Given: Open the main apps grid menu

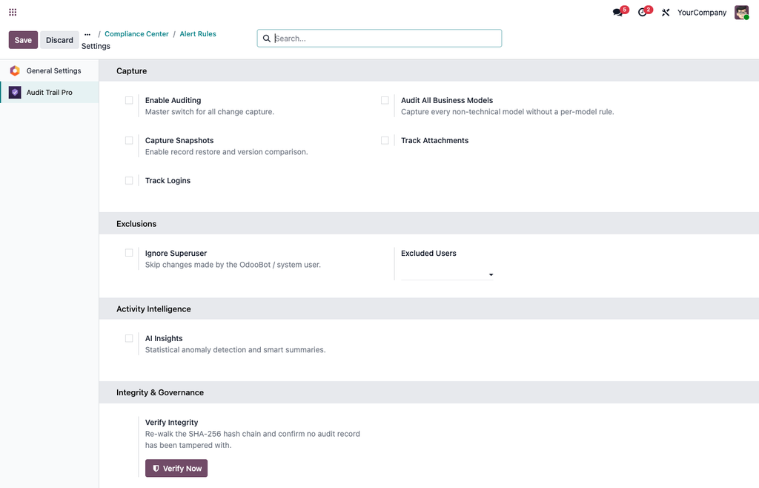Looking at the screenshot, I should (13, 12).
